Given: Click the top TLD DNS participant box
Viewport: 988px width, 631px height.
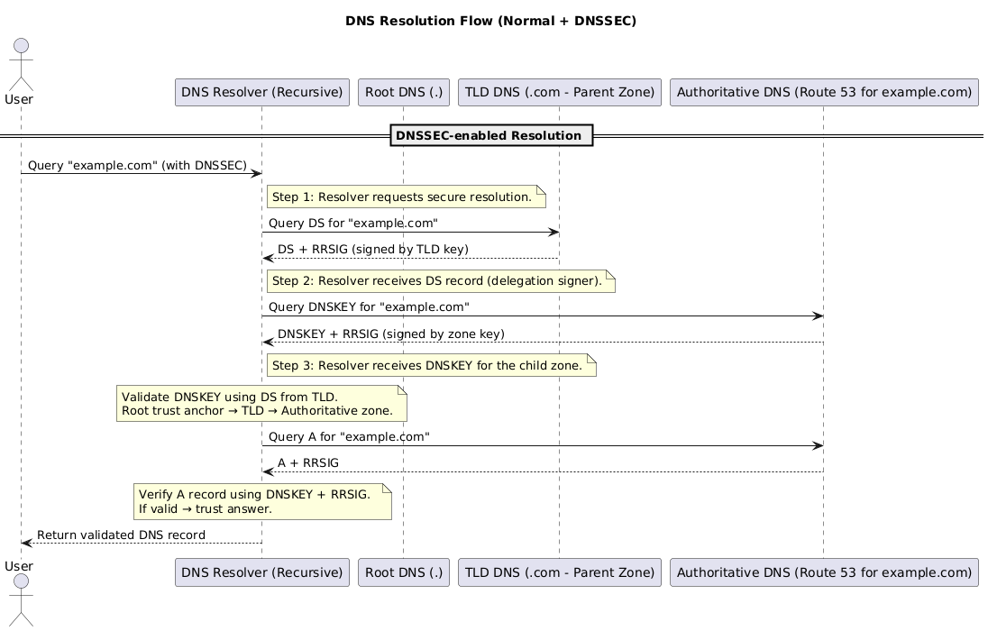Looking at the screenshot, I should [560, 92].
